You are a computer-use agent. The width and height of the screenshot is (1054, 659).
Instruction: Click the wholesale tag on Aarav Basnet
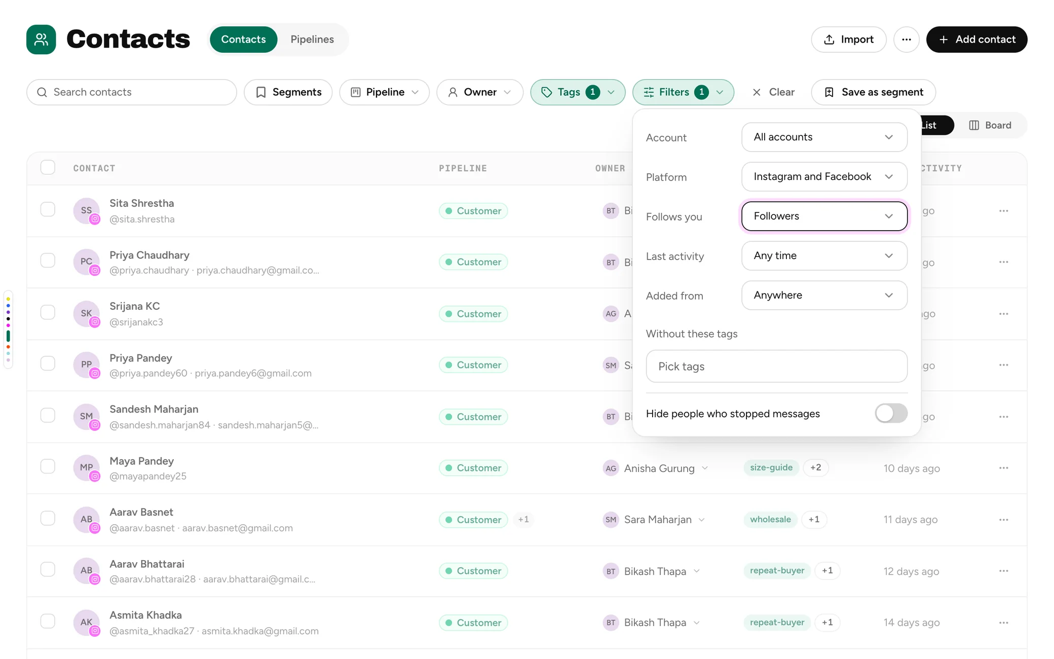770,520
